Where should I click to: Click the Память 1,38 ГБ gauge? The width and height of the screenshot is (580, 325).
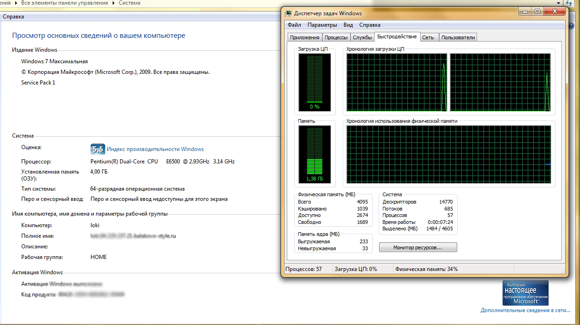coord(314,154)
